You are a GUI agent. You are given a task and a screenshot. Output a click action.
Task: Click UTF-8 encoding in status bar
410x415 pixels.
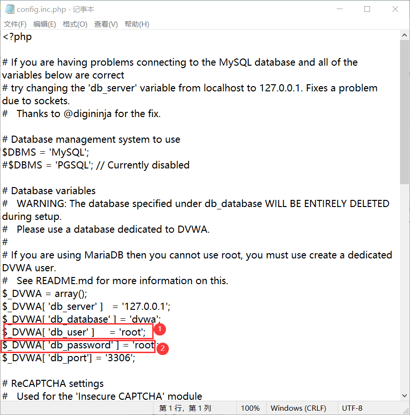(x=352, y=408)
